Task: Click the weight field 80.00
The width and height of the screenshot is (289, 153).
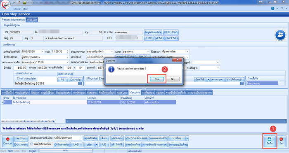Action: (x=20, y=68)
